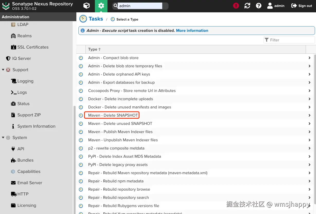Screen dimensions: 316x214
Task: Open Email Server under System
Action: coord(30,183)
